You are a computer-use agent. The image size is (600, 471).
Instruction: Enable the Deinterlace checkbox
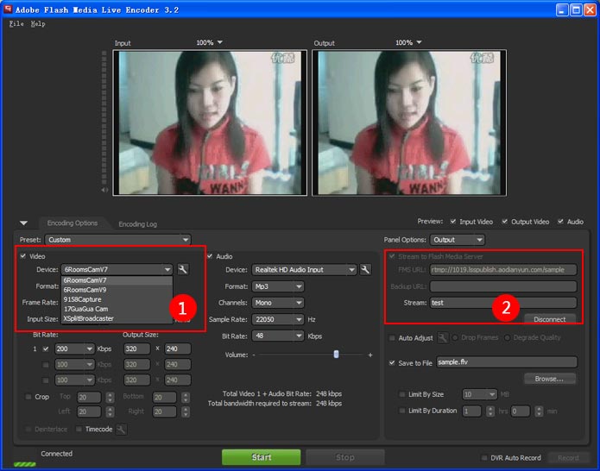(x=28, y=429)
